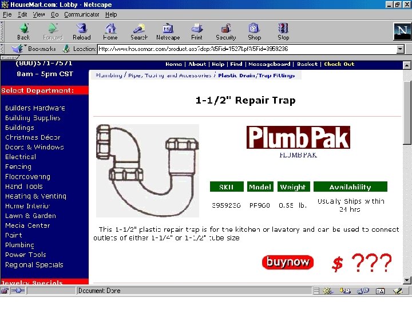Screen dimensions: 412x309
Task: Open the Edit menu
Action: point(22,14)
